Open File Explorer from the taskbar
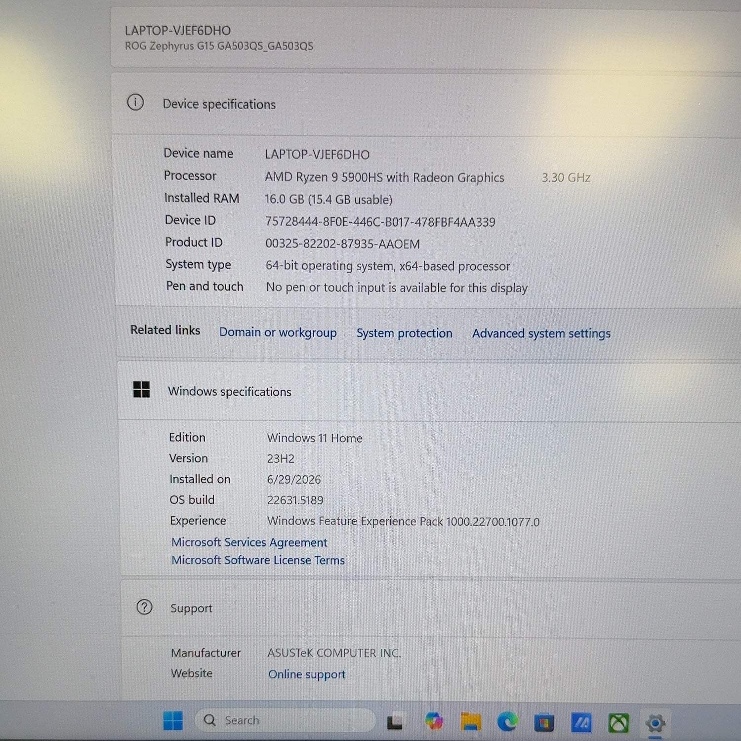741x741 pixels. coord(470,722)
